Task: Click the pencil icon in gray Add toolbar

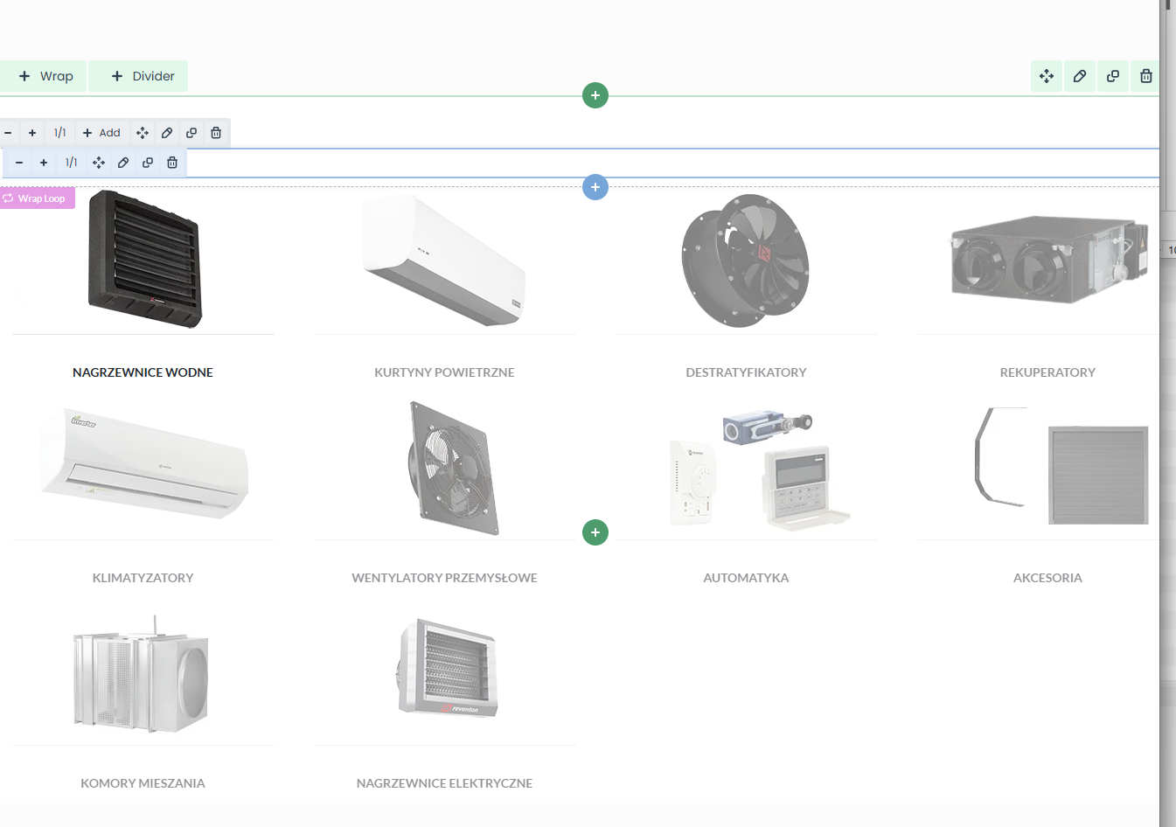Action: pos(167,133)
